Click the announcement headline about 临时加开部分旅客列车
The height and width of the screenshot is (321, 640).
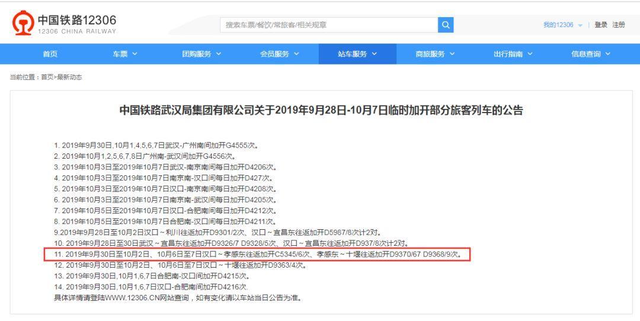tap(321, 111)
